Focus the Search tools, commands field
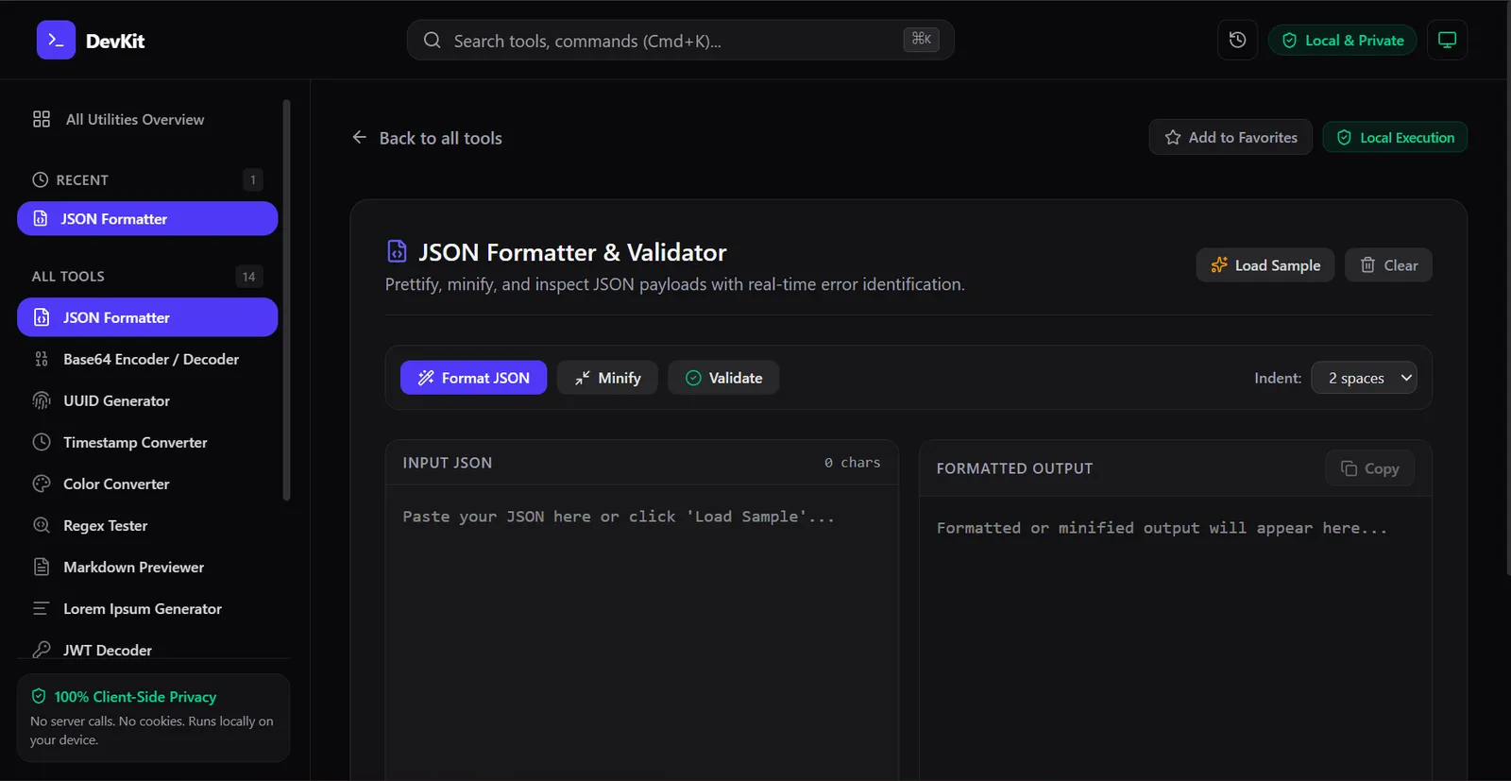This screenshot has width=1511, height=781. (680, 40)
